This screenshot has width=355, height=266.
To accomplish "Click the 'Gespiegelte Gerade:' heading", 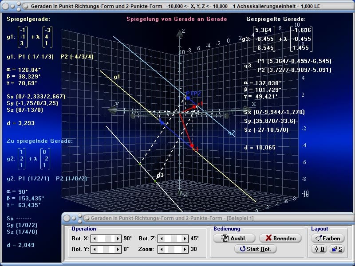I will pos(276,19).
